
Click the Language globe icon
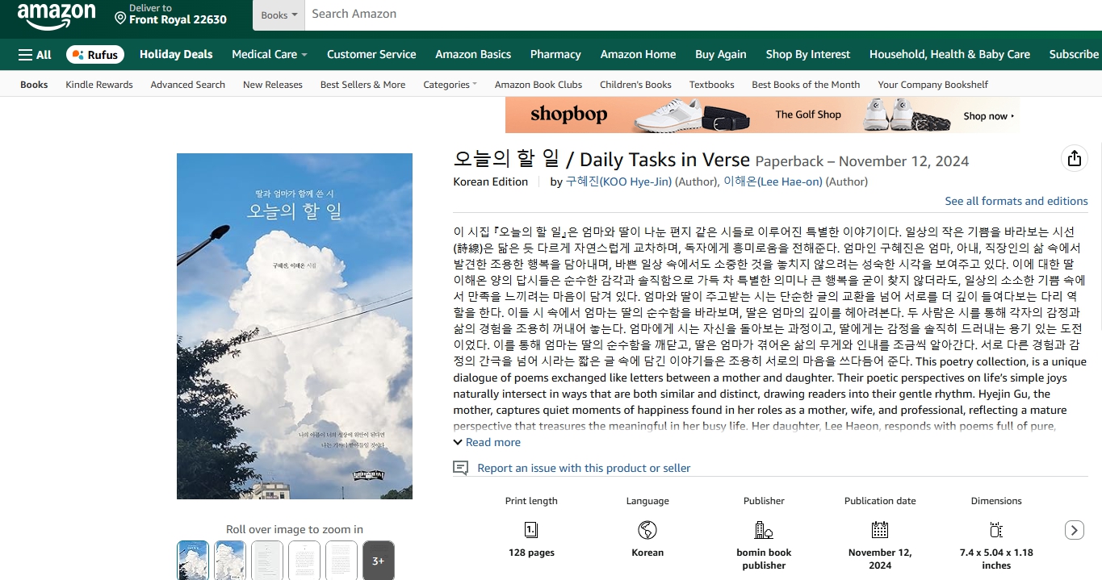point(647,530)
